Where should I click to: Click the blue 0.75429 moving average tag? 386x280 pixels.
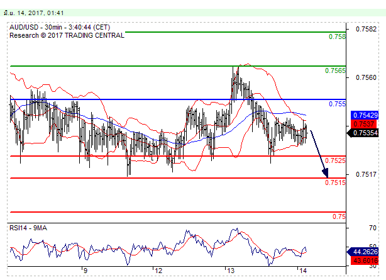click(x=365, y=115)
